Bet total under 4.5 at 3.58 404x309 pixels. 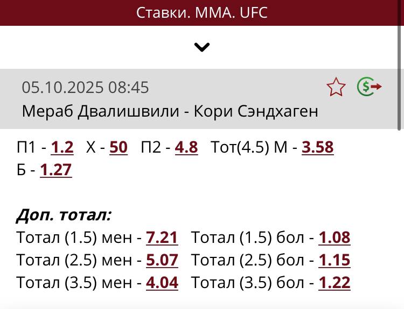(317, 147)
